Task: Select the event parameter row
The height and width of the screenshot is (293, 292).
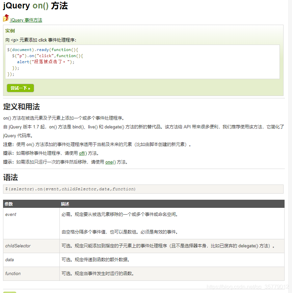Action: pyautogui.click(x=12, y=214)
